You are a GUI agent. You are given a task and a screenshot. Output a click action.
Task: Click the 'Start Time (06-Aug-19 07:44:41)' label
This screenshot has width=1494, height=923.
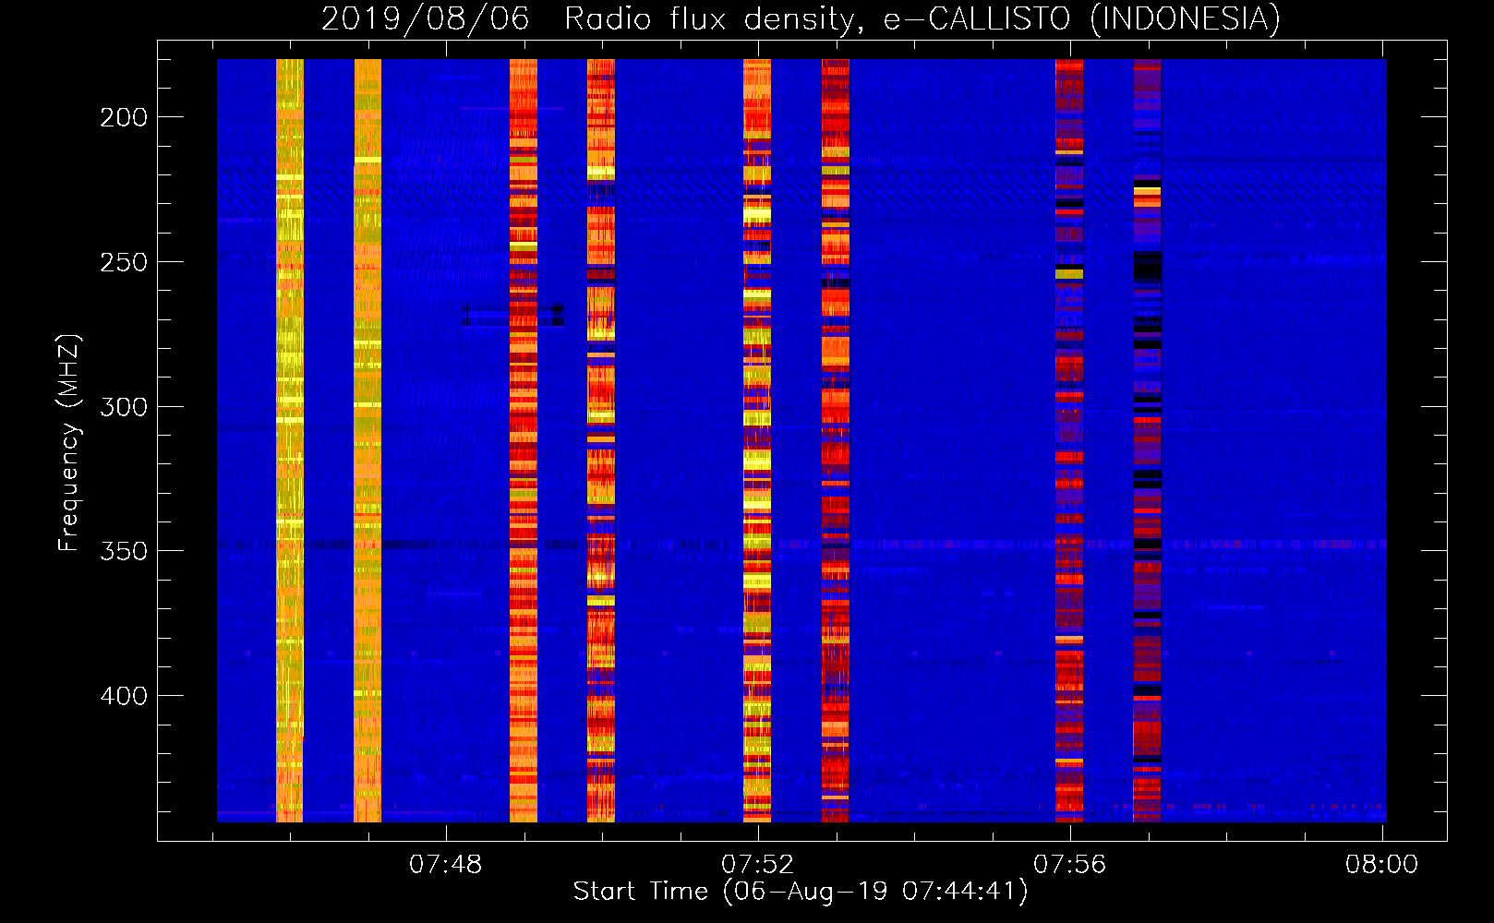(x=800, y=892)
